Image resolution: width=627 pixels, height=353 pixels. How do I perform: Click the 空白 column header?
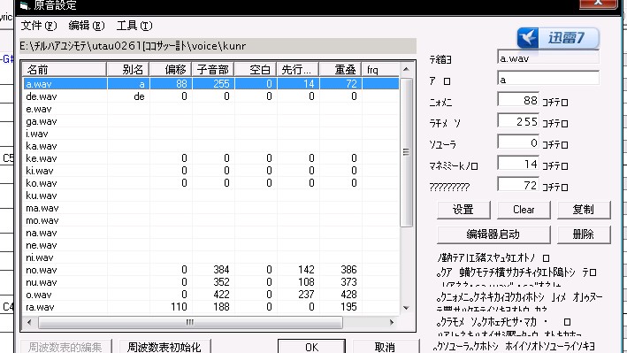[x=256, y=69]
